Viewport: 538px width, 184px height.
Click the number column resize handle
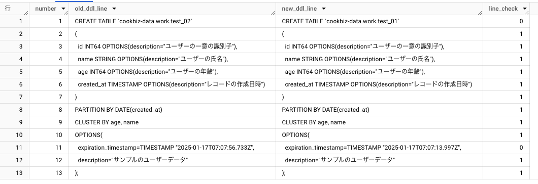[x=66, y=13]
